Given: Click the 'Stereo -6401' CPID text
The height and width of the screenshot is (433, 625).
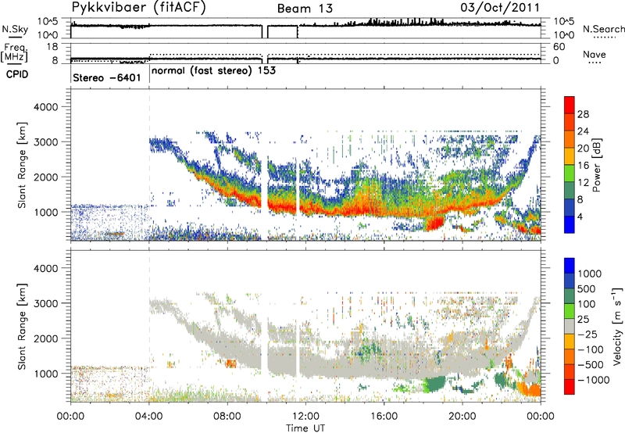Looking at the screenshot, I should (107, 77).
